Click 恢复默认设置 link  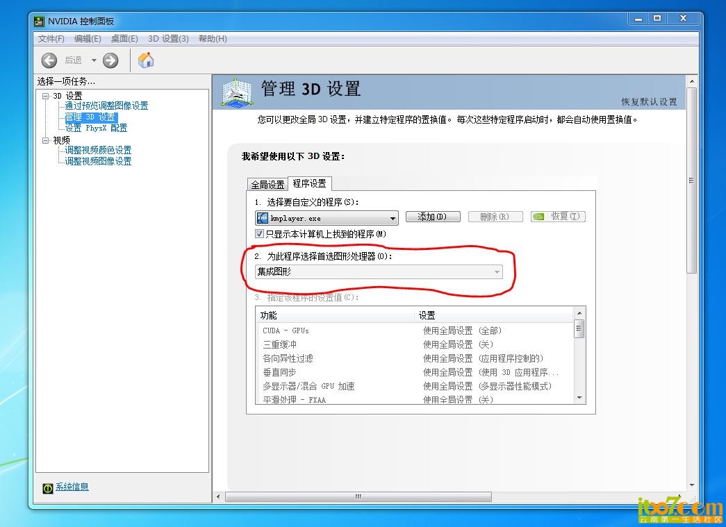[x=649, y=102]
